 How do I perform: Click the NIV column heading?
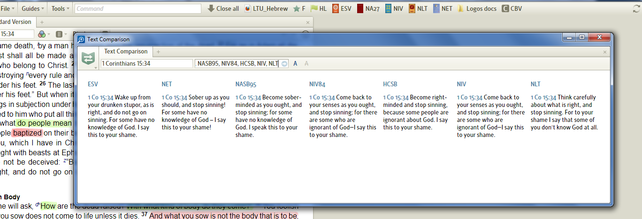coord(461,84)
